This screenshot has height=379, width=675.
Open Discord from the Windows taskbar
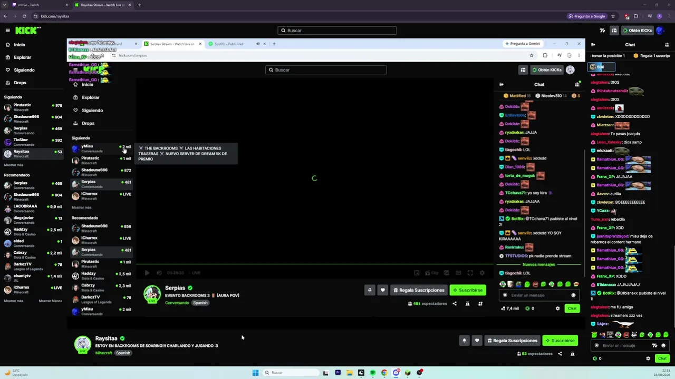point(396,373)
